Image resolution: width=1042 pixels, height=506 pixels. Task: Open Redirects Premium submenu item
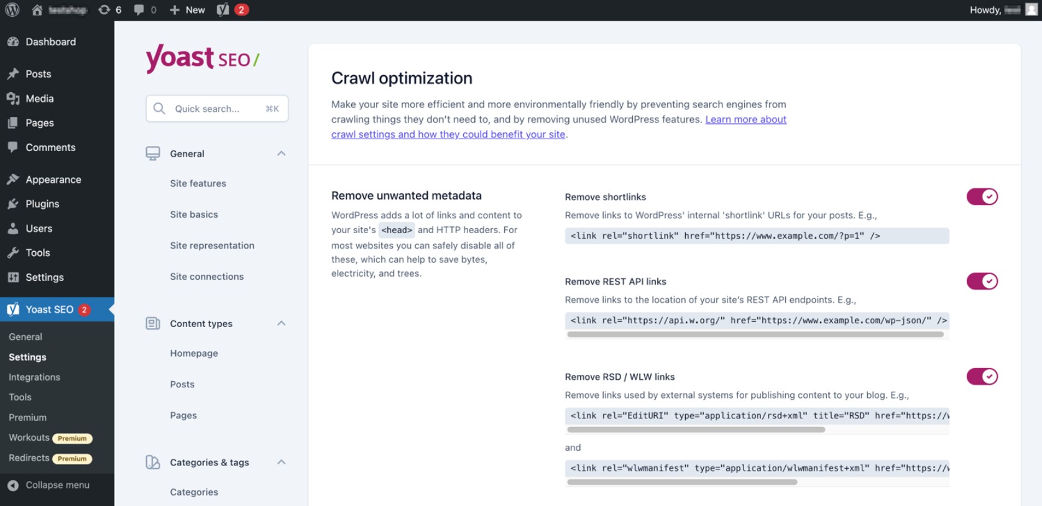pyautogui.click(x=50, y=458)
